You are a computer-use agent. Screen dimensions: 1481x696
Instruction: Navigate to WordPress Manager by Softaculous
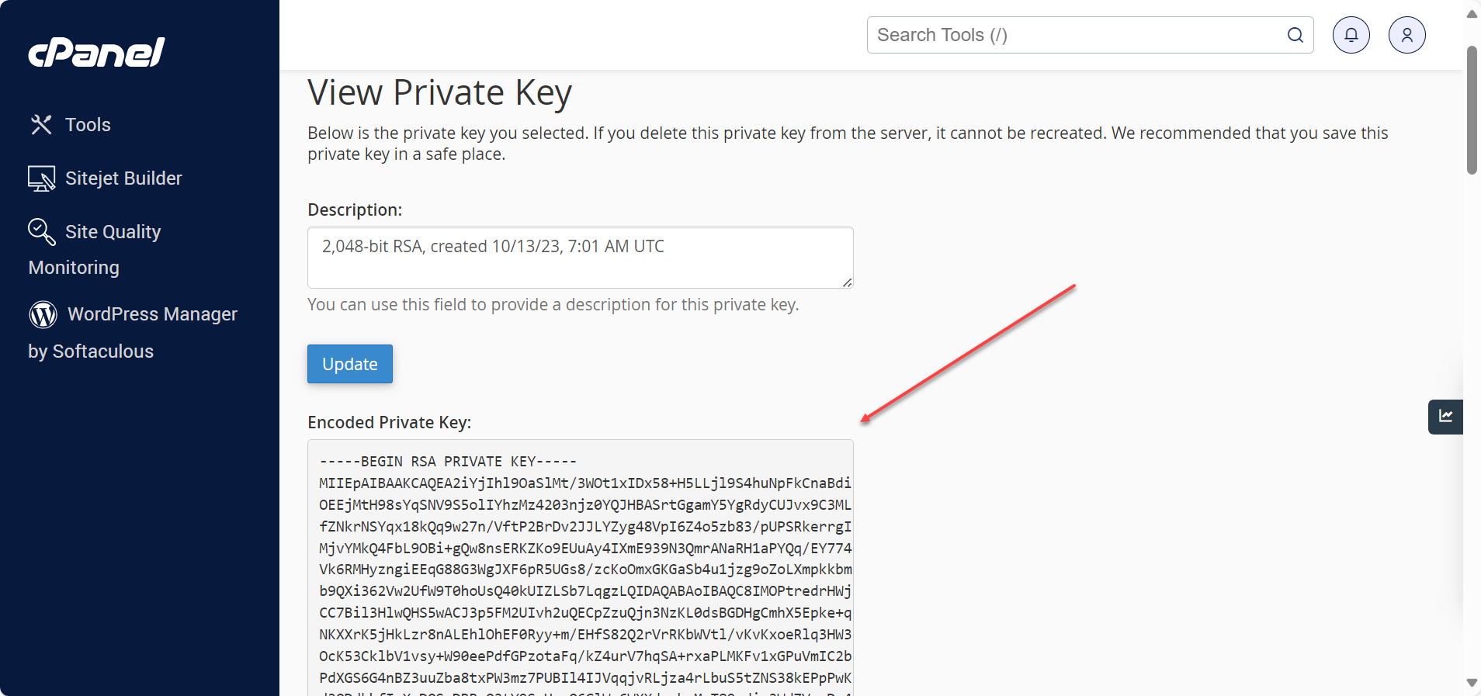pyautogui.click(x=152, y=314)
